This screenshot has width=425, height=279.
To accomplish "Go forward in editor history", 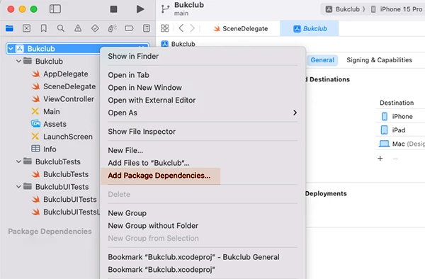I will (192, 28).
